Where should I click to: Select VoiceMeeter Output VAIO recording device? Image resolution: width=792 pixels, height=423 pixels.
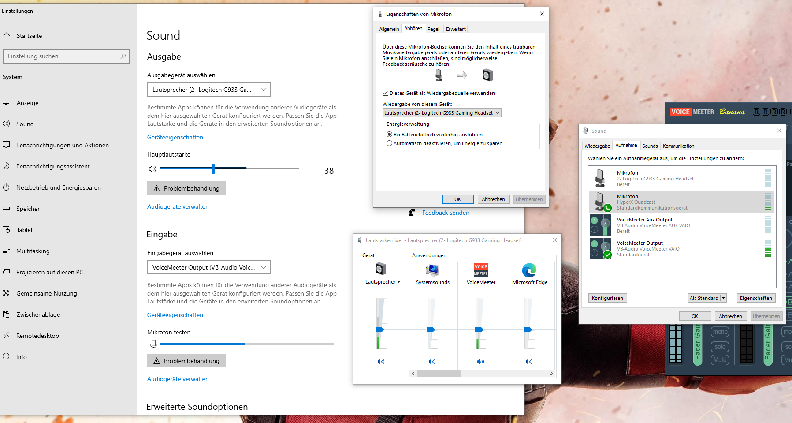coord(681,249)
